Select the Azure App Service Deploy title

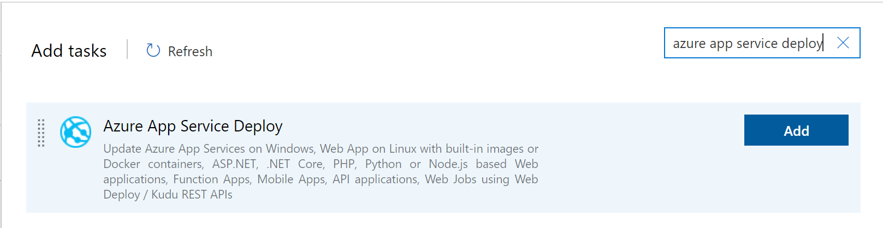pos(193,126)
